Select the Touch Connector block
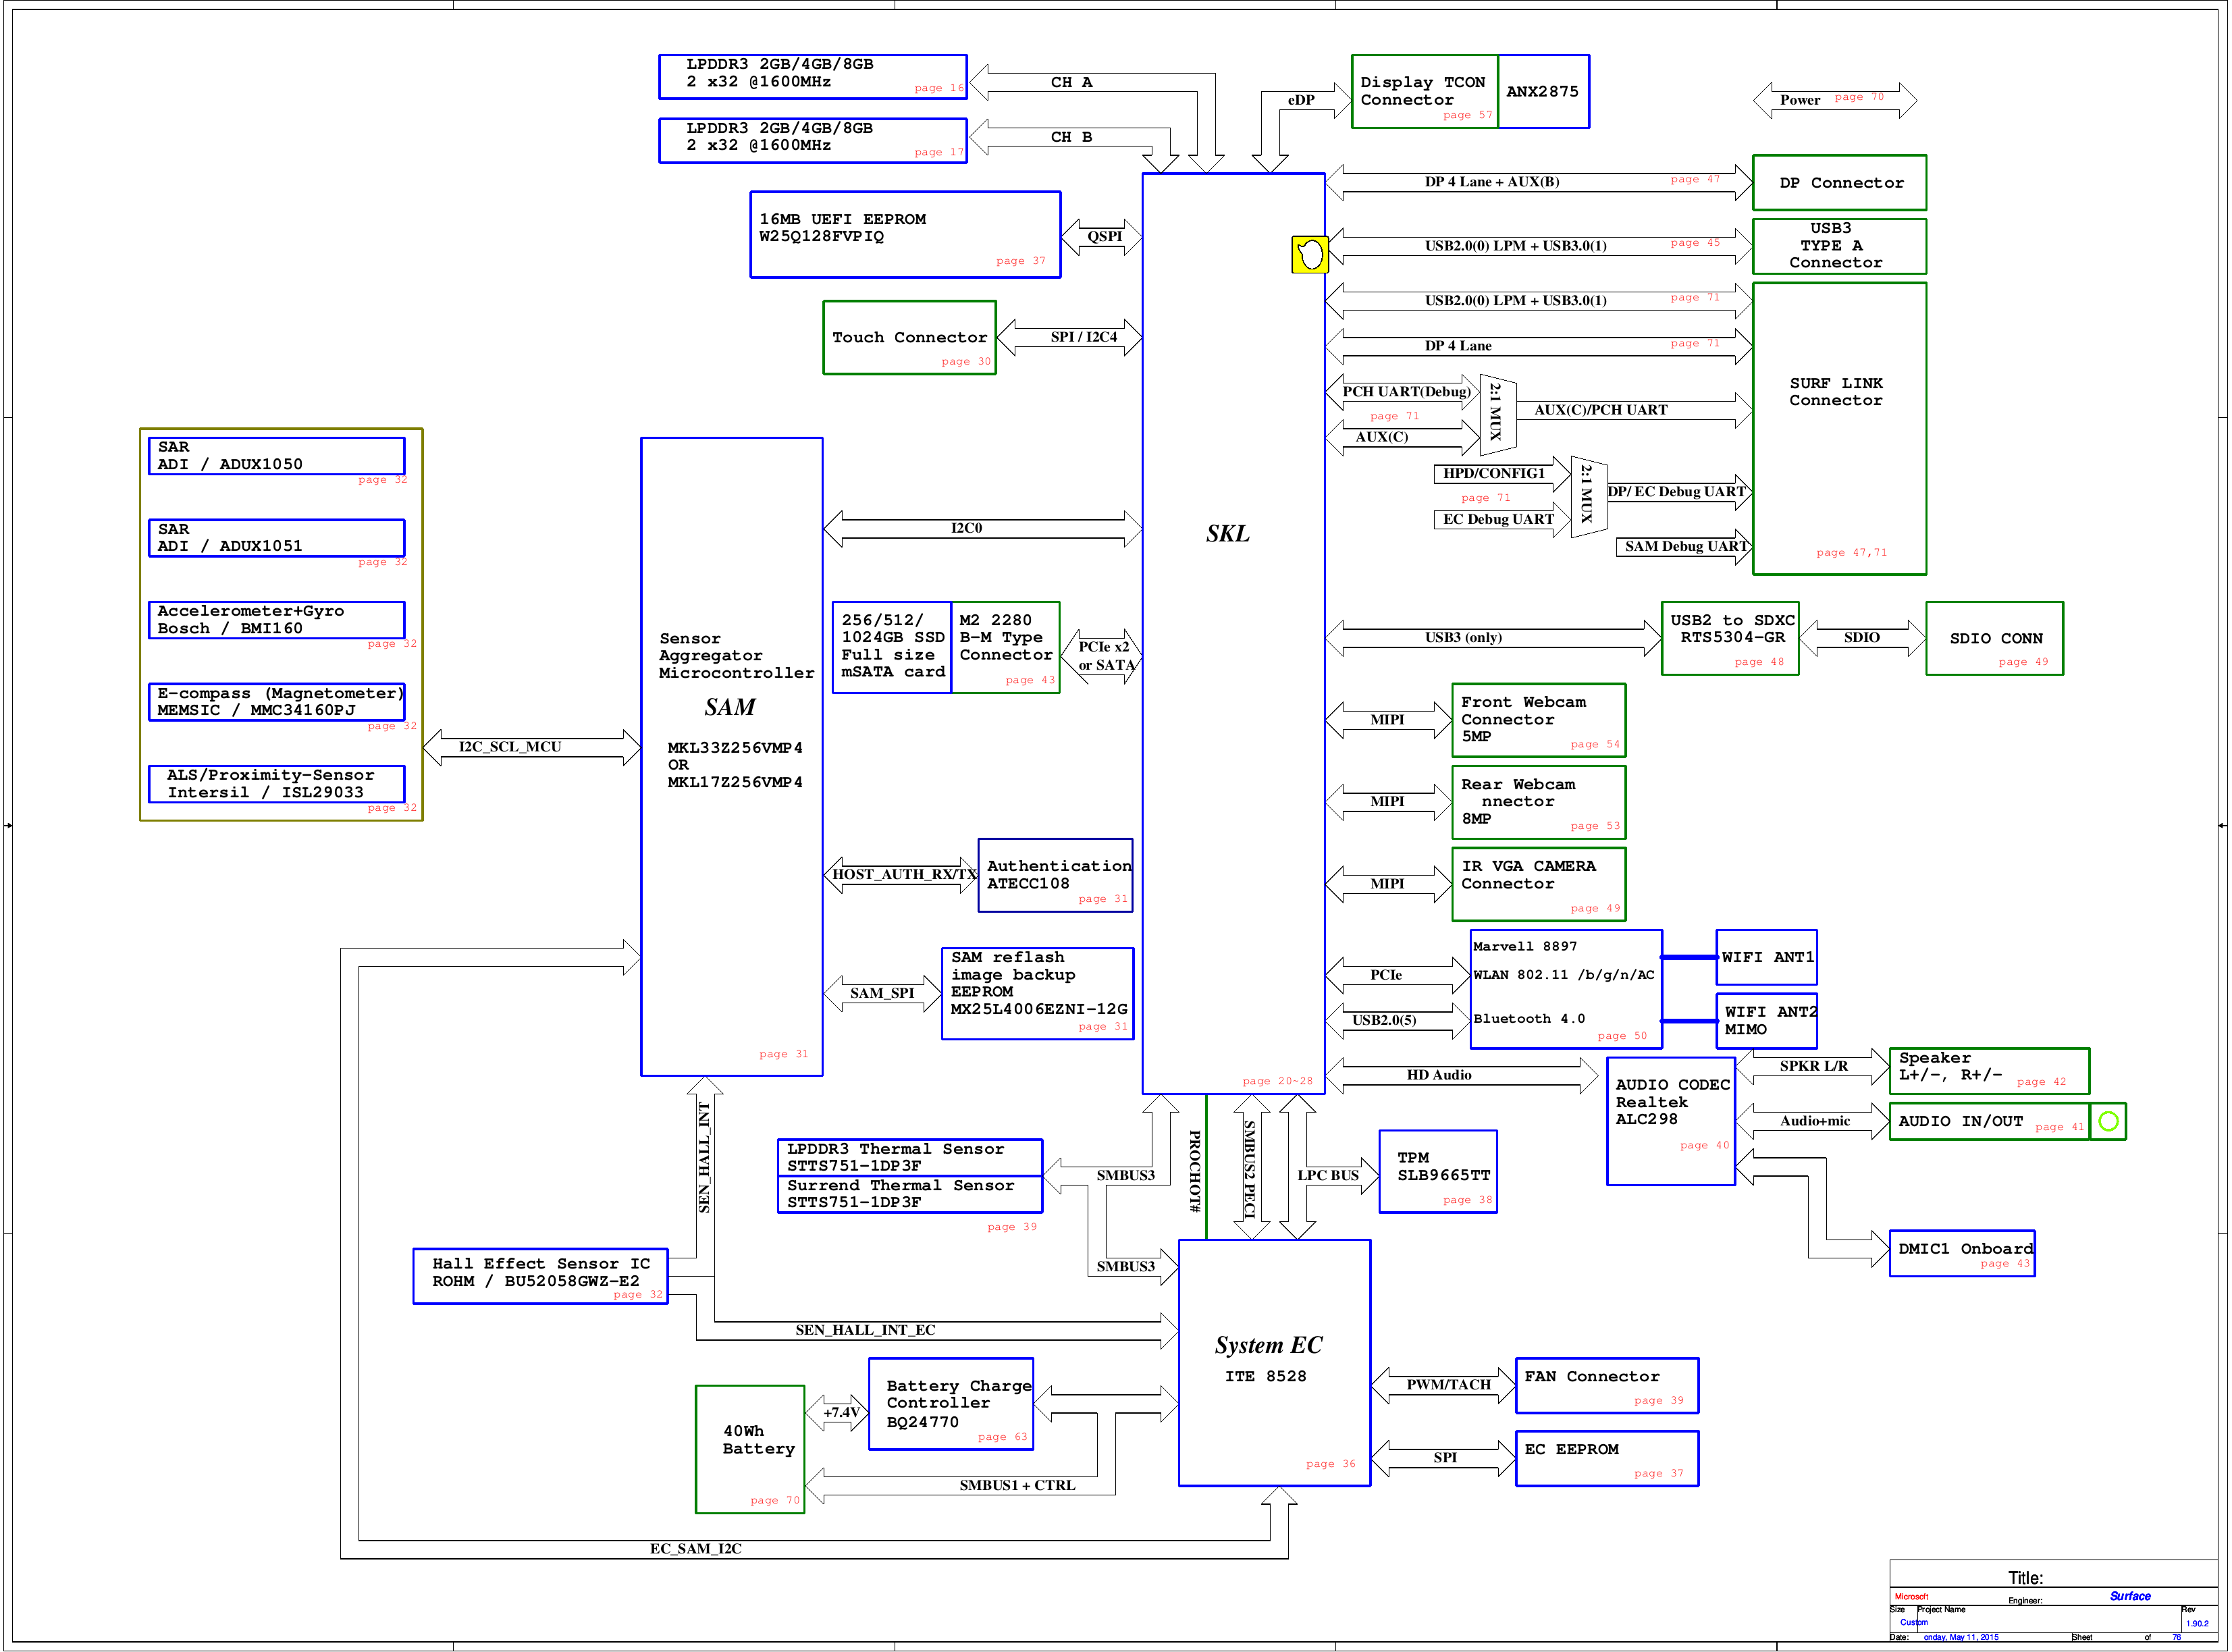Viewport: 2232px width, 1652px height. (909, 338)
